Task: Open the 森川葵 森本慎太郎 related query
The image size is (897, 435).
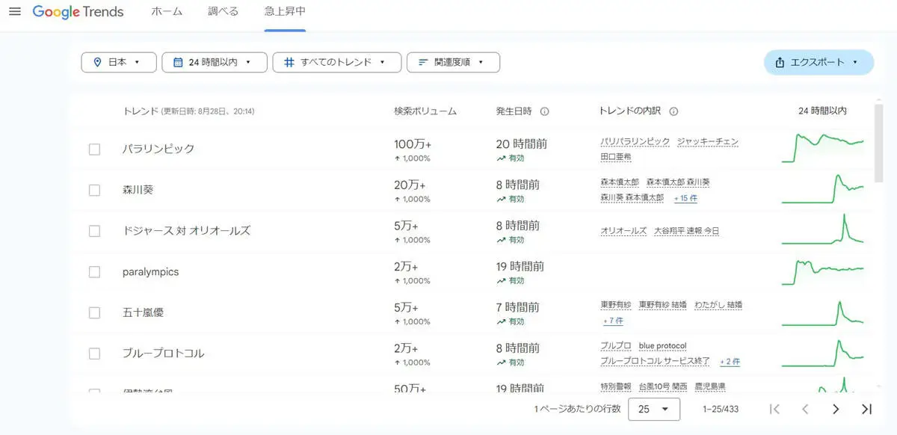Action: coord(632,198)
